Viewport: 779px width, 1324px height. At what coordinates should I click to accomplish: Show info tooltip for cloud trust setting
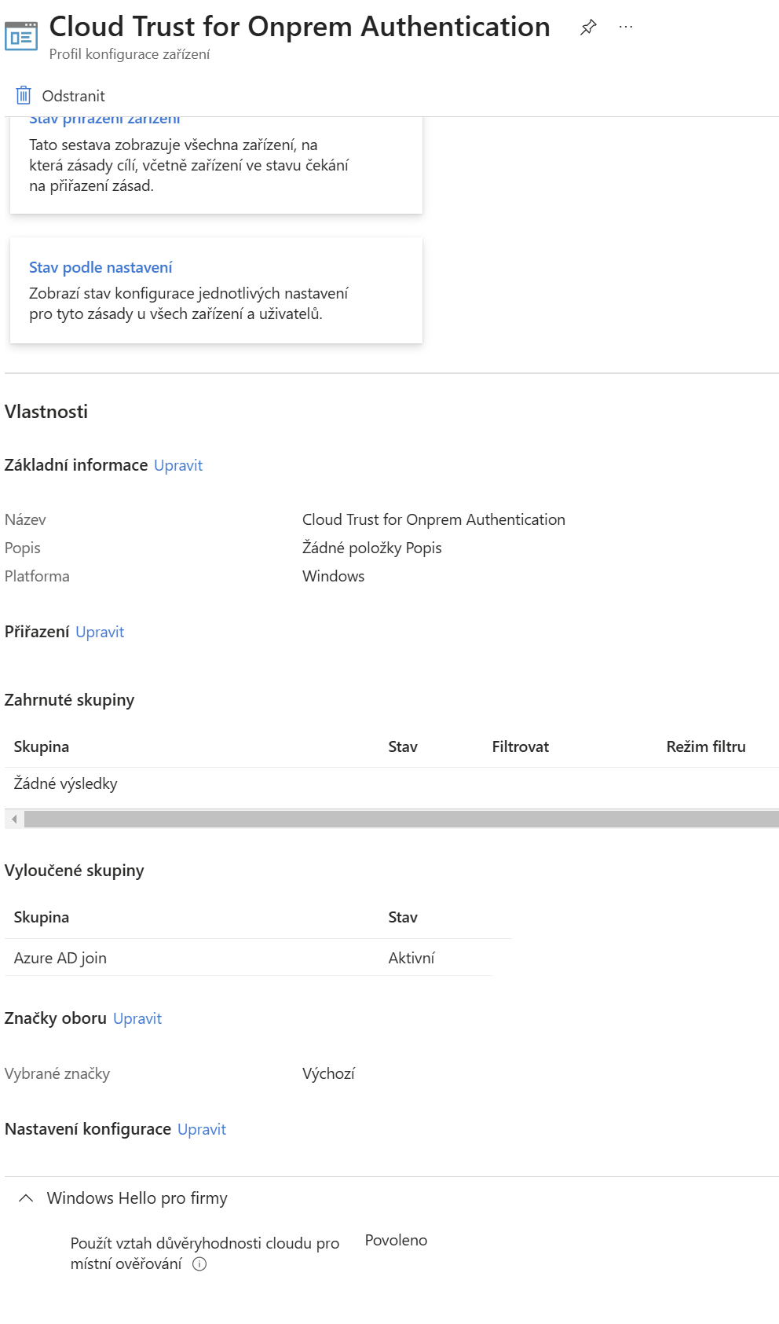199,1264
